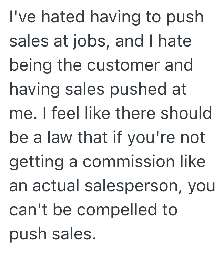
Task: Click the word "salesperson"
Action: point(137,185)
